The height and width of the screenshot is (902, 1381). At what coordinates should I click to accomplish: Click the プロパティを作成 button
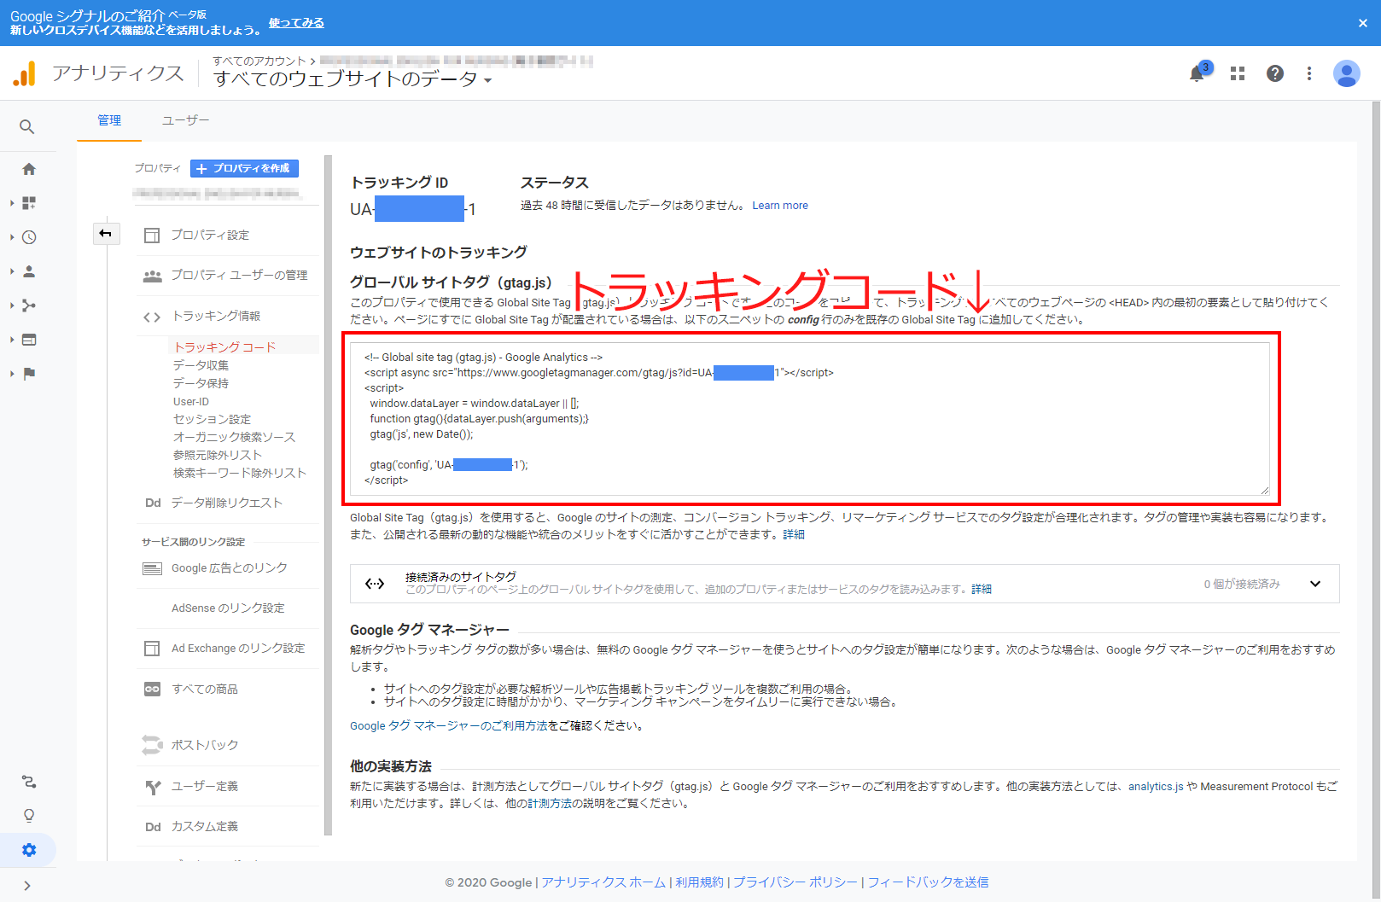(x=244, y=168)
